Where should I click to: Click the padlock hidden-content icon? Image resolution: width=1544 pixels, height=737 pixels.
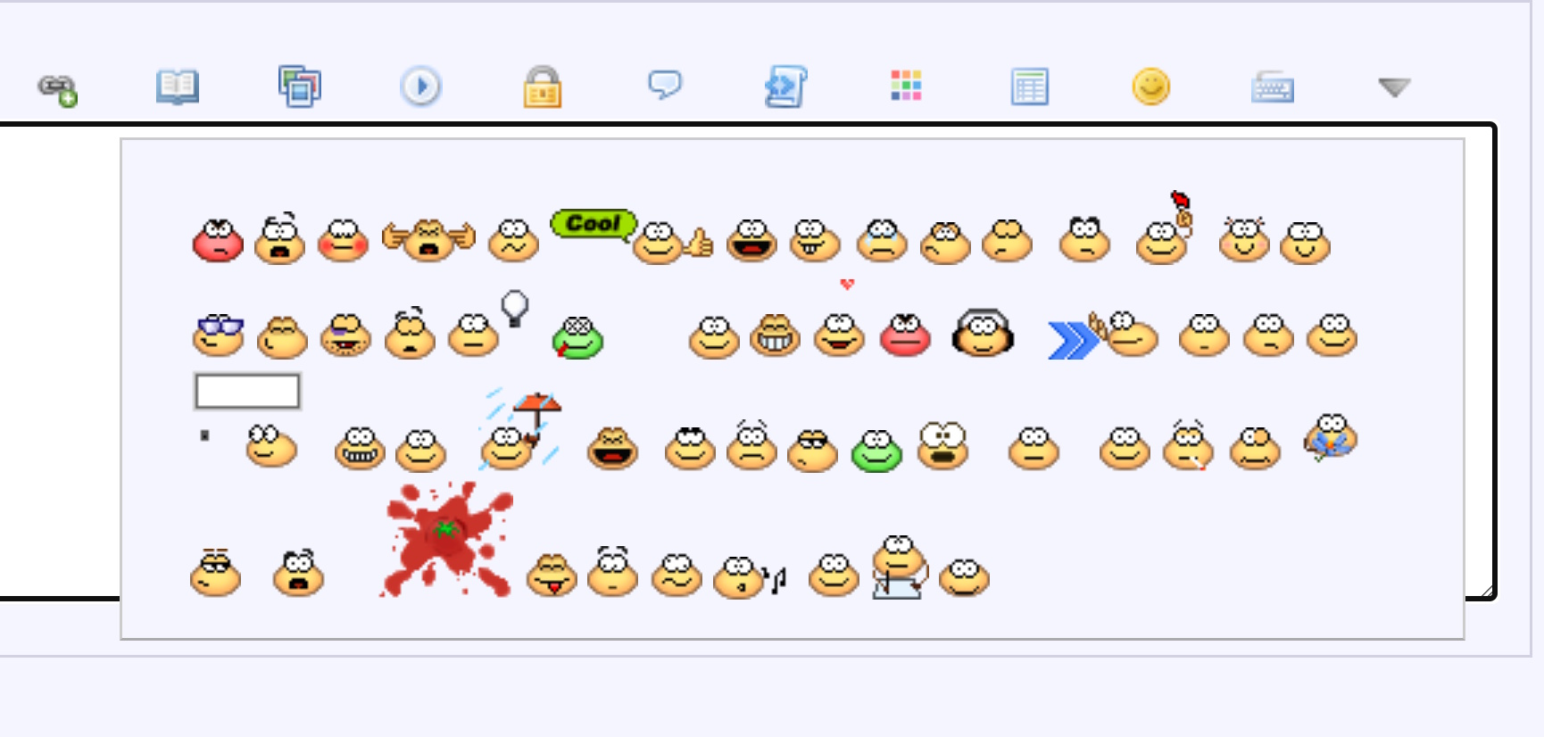543,87
